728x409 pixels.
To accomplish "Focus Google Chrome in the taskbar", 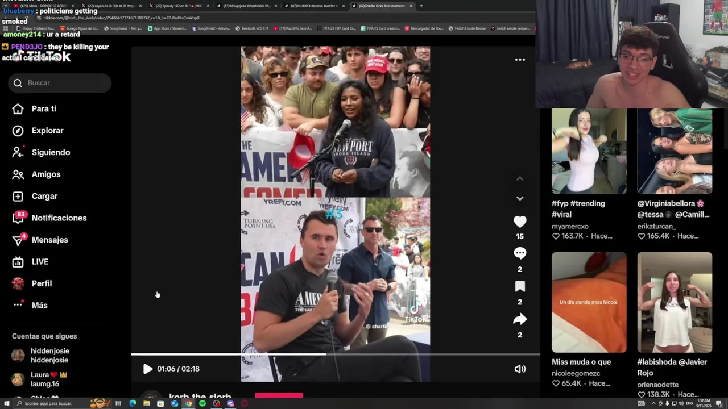I will pyautogui.click(x=188, y=403).
